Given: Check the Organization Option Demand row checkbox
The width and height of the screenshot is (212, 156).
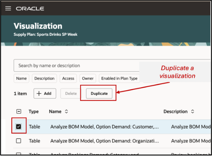Looking at the screenshot, I should (19, 141).
